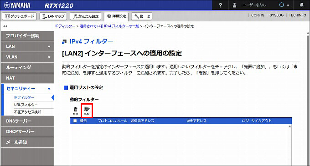Viewport: 310px width, 166px height.
Task: Click the trash 削除 delete icon
Action: 76,111
